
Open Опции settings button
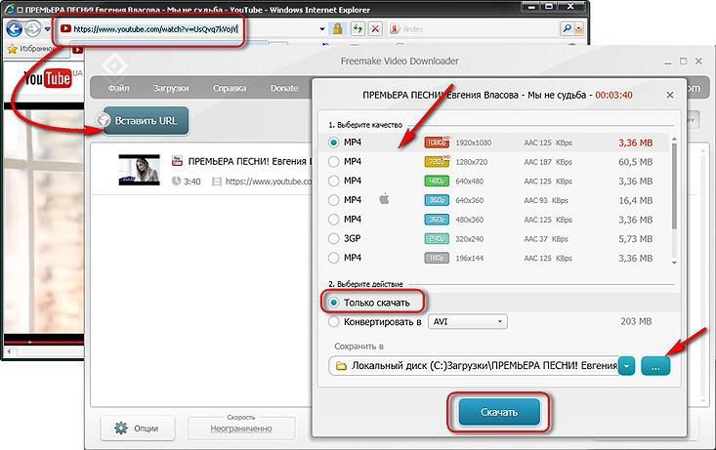137,429
